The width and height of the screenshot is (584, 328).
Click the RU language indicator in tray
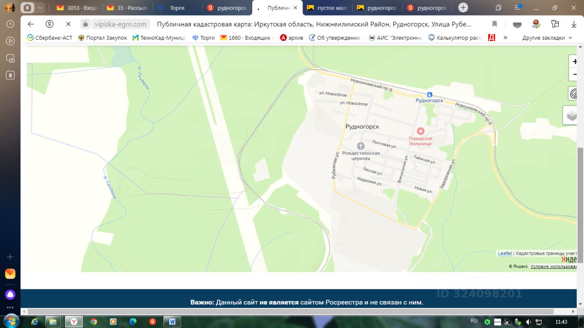[474, 321]
